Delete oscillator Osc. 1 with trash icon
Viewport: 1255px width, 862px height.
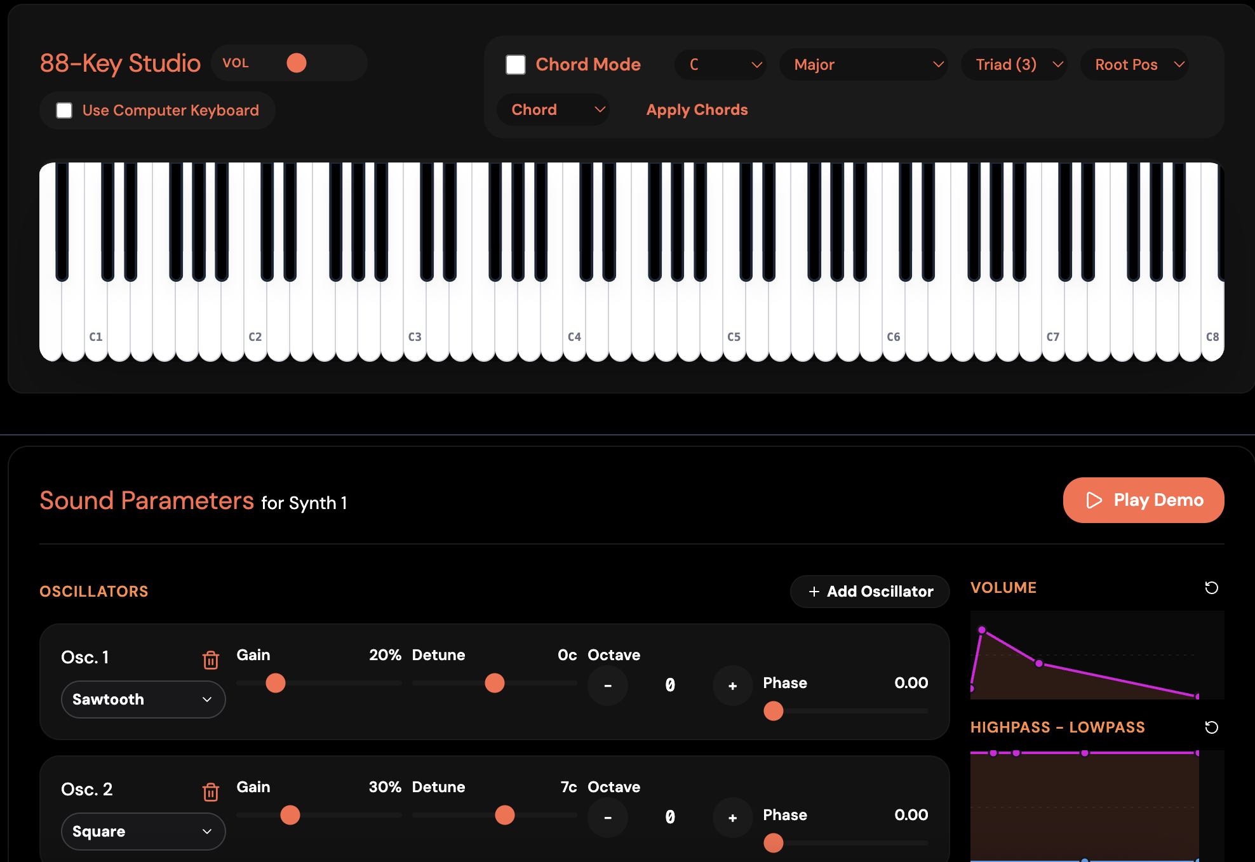point(210,660)
